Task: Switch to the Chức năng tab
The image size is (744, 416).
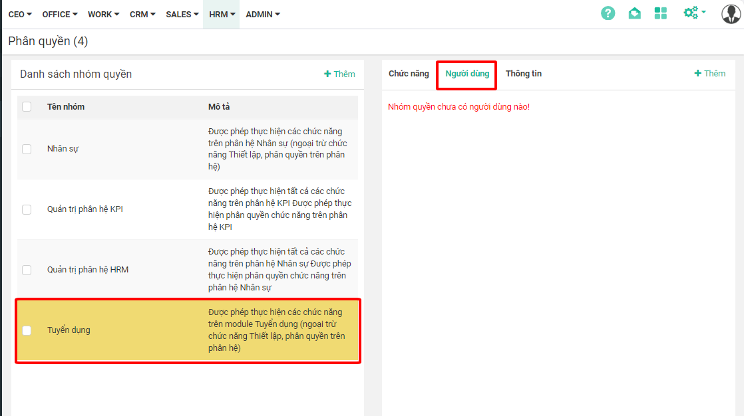Action: (409, 74)
